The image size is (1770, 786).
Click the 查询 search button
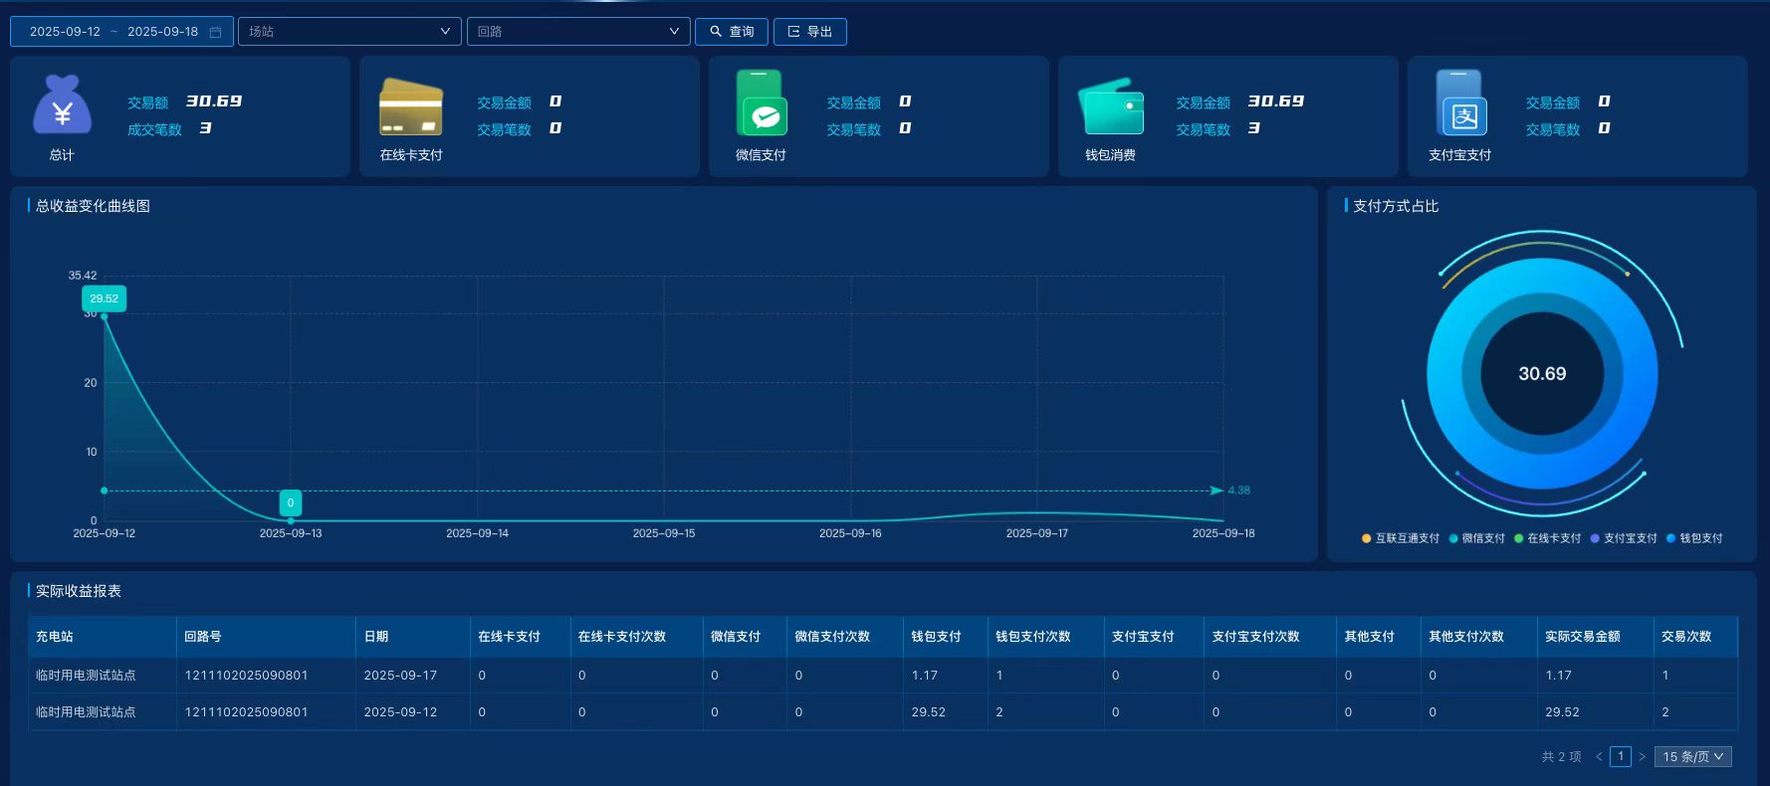pos(732,32)
